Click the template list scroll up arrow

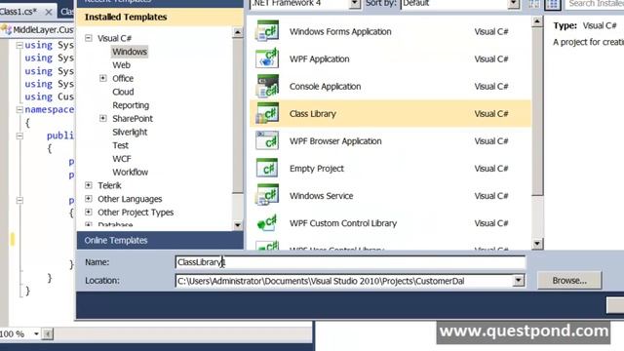pos(537,21)
